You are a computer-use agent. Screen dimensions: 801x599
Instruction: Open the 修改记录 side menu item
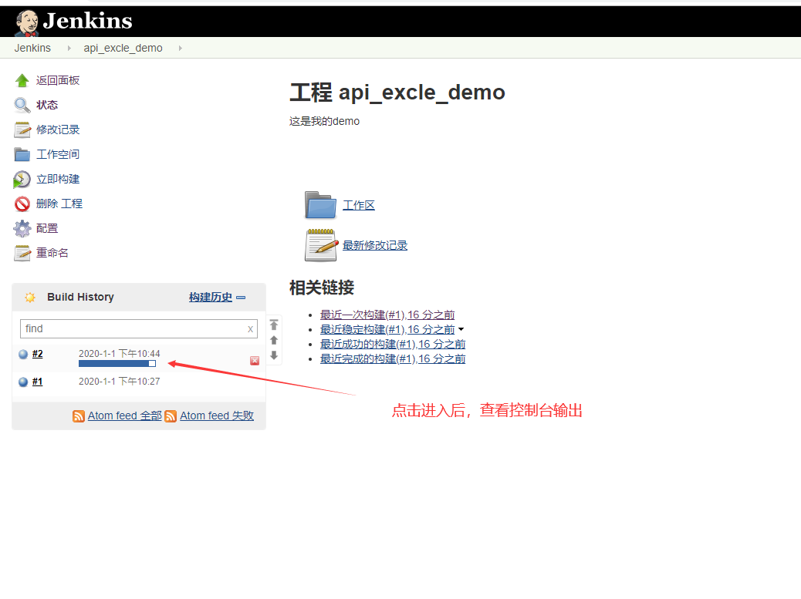click(58, 130)
